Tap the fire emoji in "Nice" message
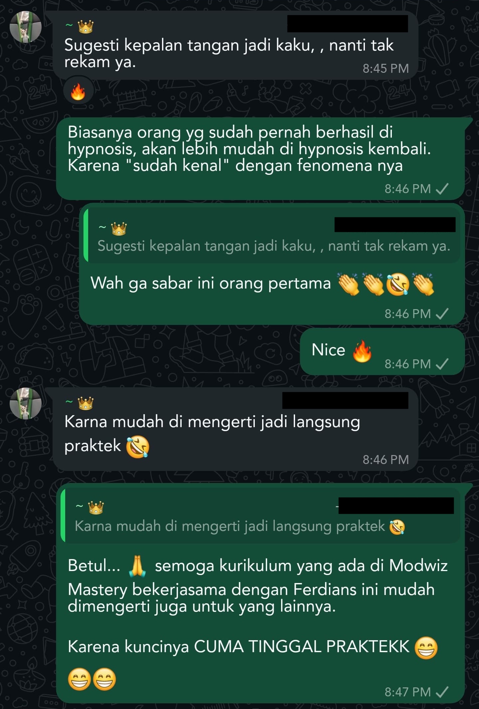The width and height of the screenshot is (479, 709). pos(362,351)
